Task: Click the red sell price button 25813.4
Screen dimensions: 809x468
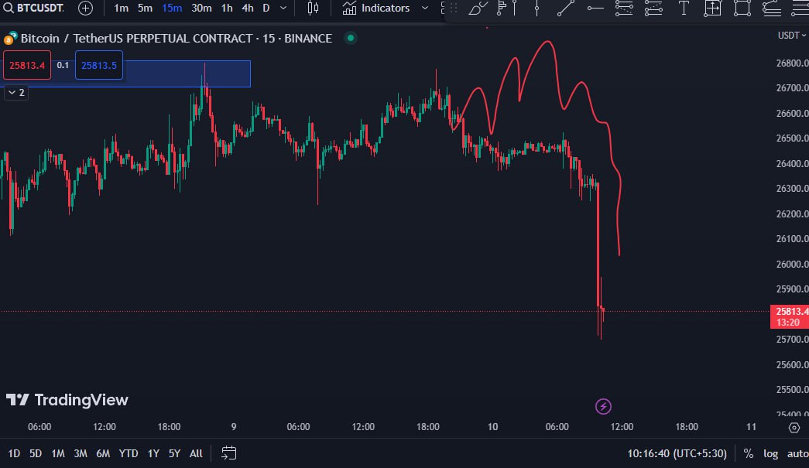Action: pyautogui.click(x=27, y=66)
